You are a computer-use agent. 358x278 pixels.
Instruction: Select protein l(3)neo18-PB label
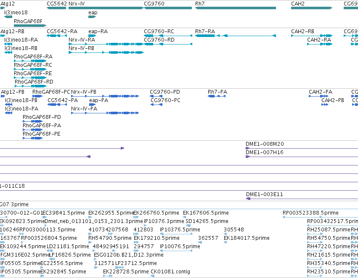click(x=21, y=100)
